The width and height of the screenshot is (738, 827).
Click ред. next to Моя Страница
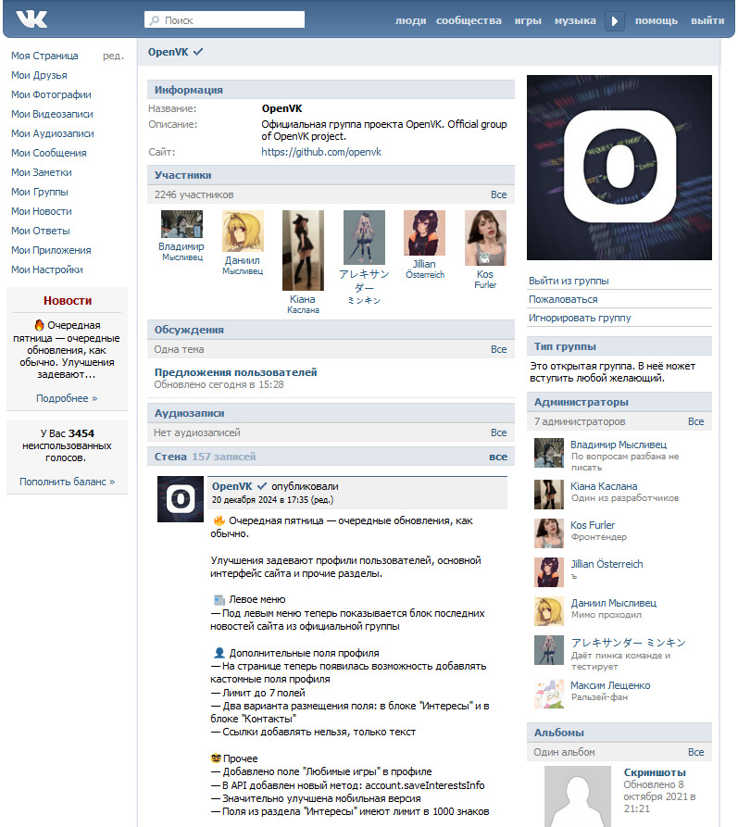(x=113, y=56)
